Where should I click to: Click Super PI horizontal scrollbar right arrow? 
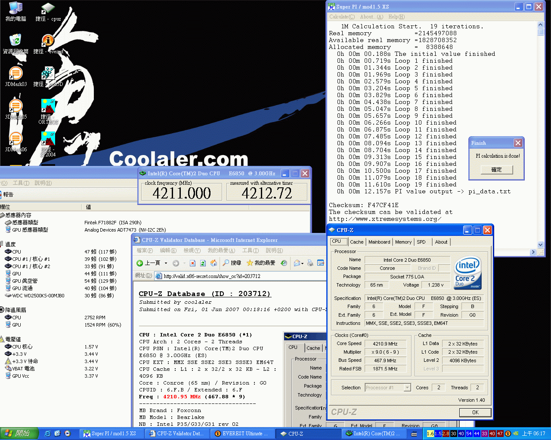click(533, 252)
